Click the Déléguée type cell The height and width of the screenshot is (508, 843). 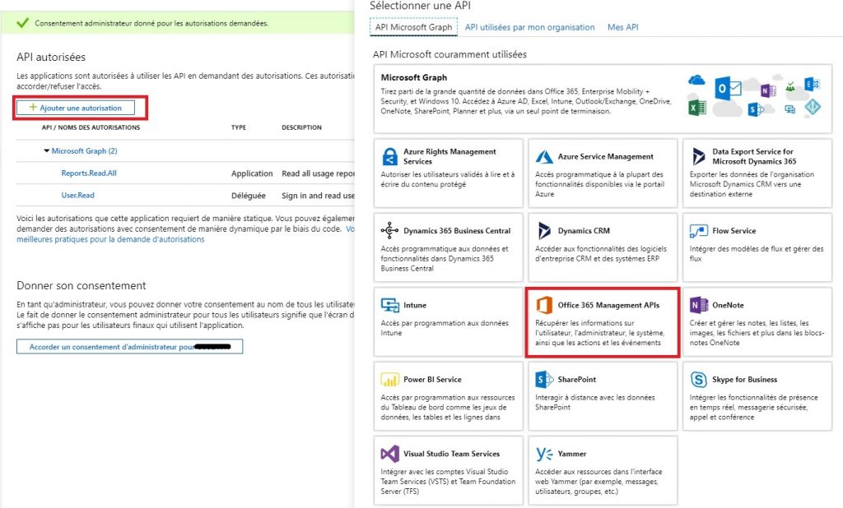(x=249, y=196)
